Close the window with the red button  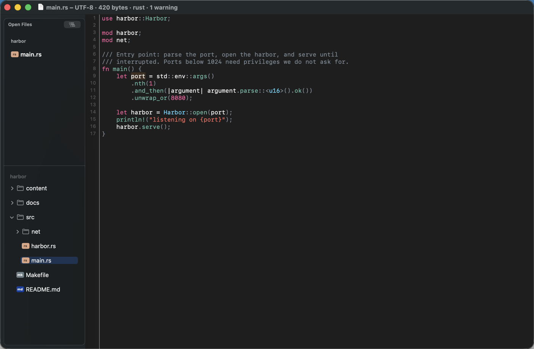7,7
